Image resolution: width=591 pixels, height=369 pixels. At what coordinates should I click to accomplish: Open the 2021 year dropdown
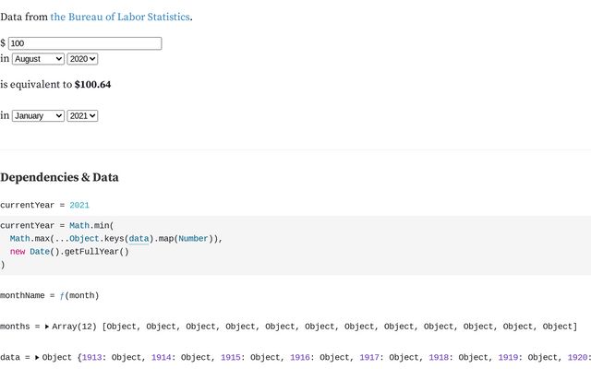[x=82, y=116]
